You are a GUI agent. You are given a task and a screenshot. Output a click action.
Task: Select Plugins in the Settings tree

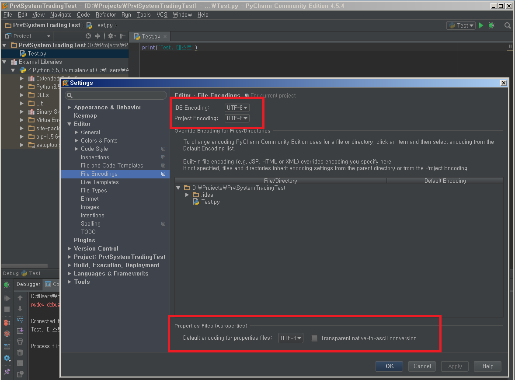pyautogui.click(x=84, y=241)
